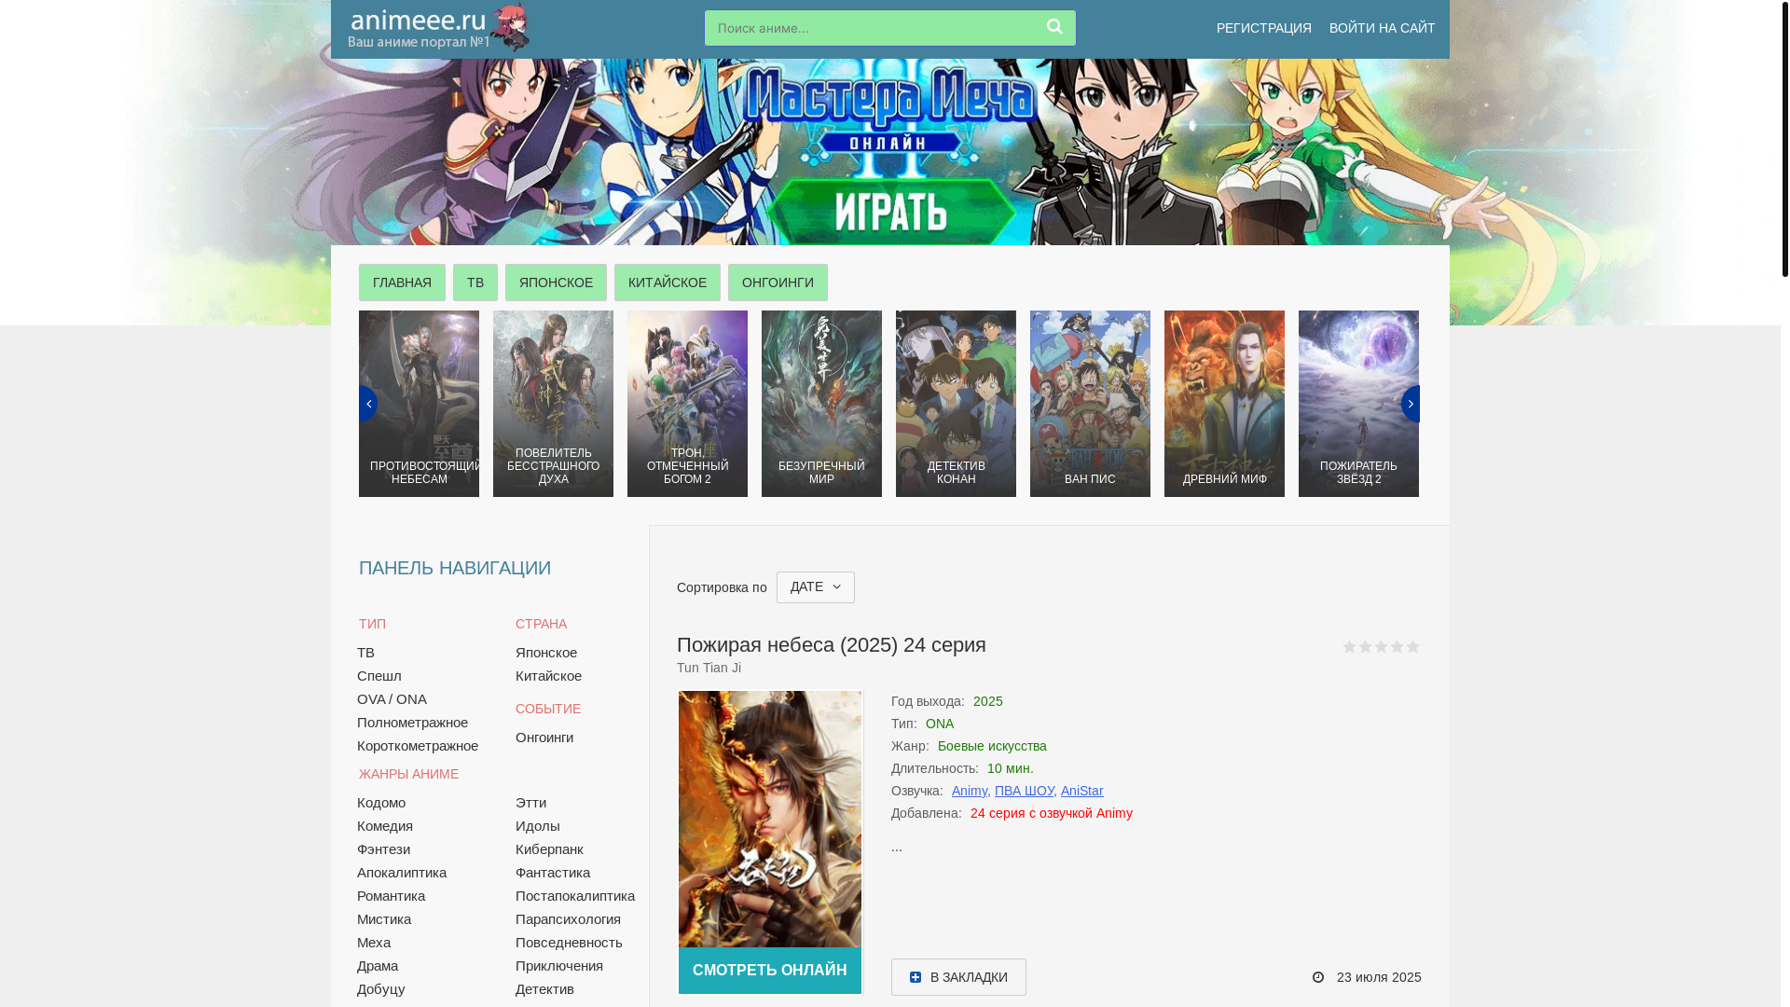Select Фантастика genre
This screenshot has width=1790, height=1007.
553,873
